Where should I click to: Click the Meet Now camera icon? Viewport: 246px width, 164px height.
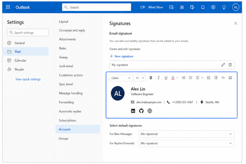[x=143, y=7]
